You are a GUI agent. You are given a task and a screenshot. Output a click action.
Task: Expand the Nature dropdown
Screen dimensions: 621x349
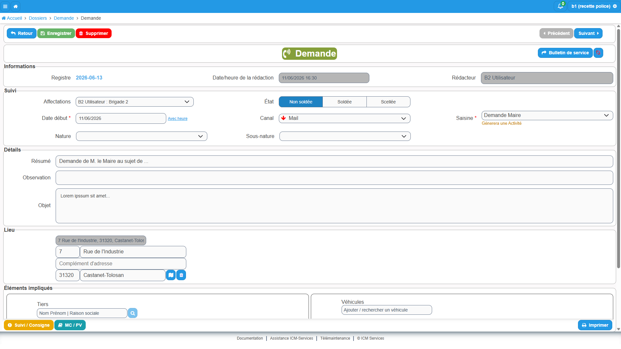pyautogui.click(x=142, y=136)
